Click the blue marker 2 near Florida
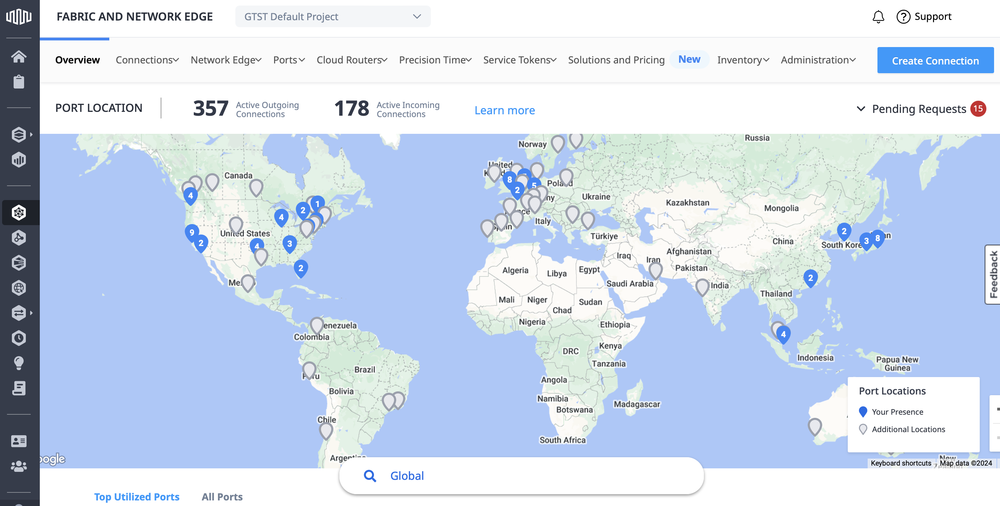The width and height of the screenshot is (1000, 506). [x=301, y=268]
